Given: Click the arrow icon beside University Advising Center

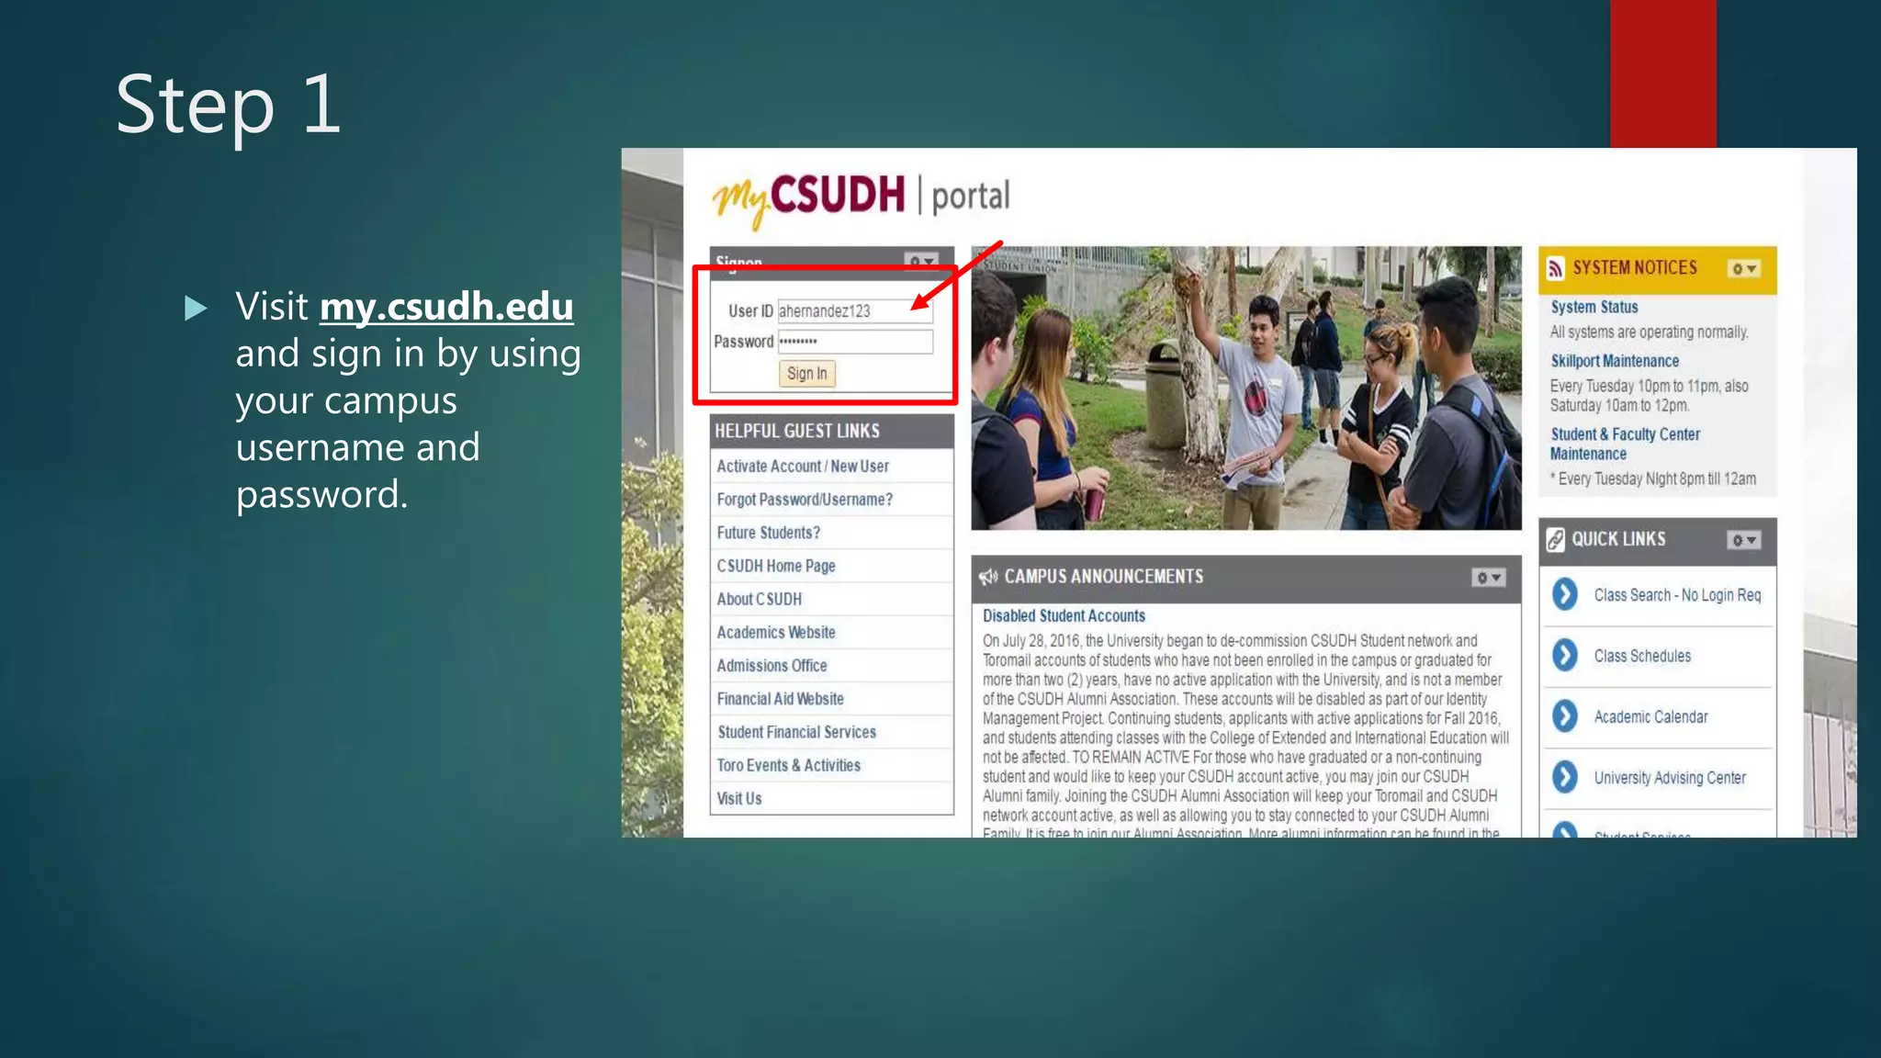Looking at the screenshot, I should click(1565, 778).
